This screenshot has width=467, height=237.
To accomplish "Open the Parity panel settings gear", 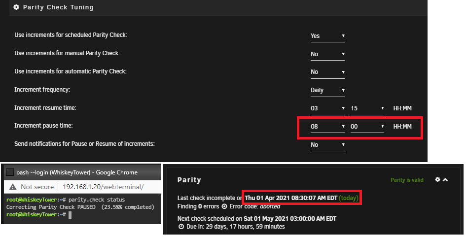I will [437, 179].
